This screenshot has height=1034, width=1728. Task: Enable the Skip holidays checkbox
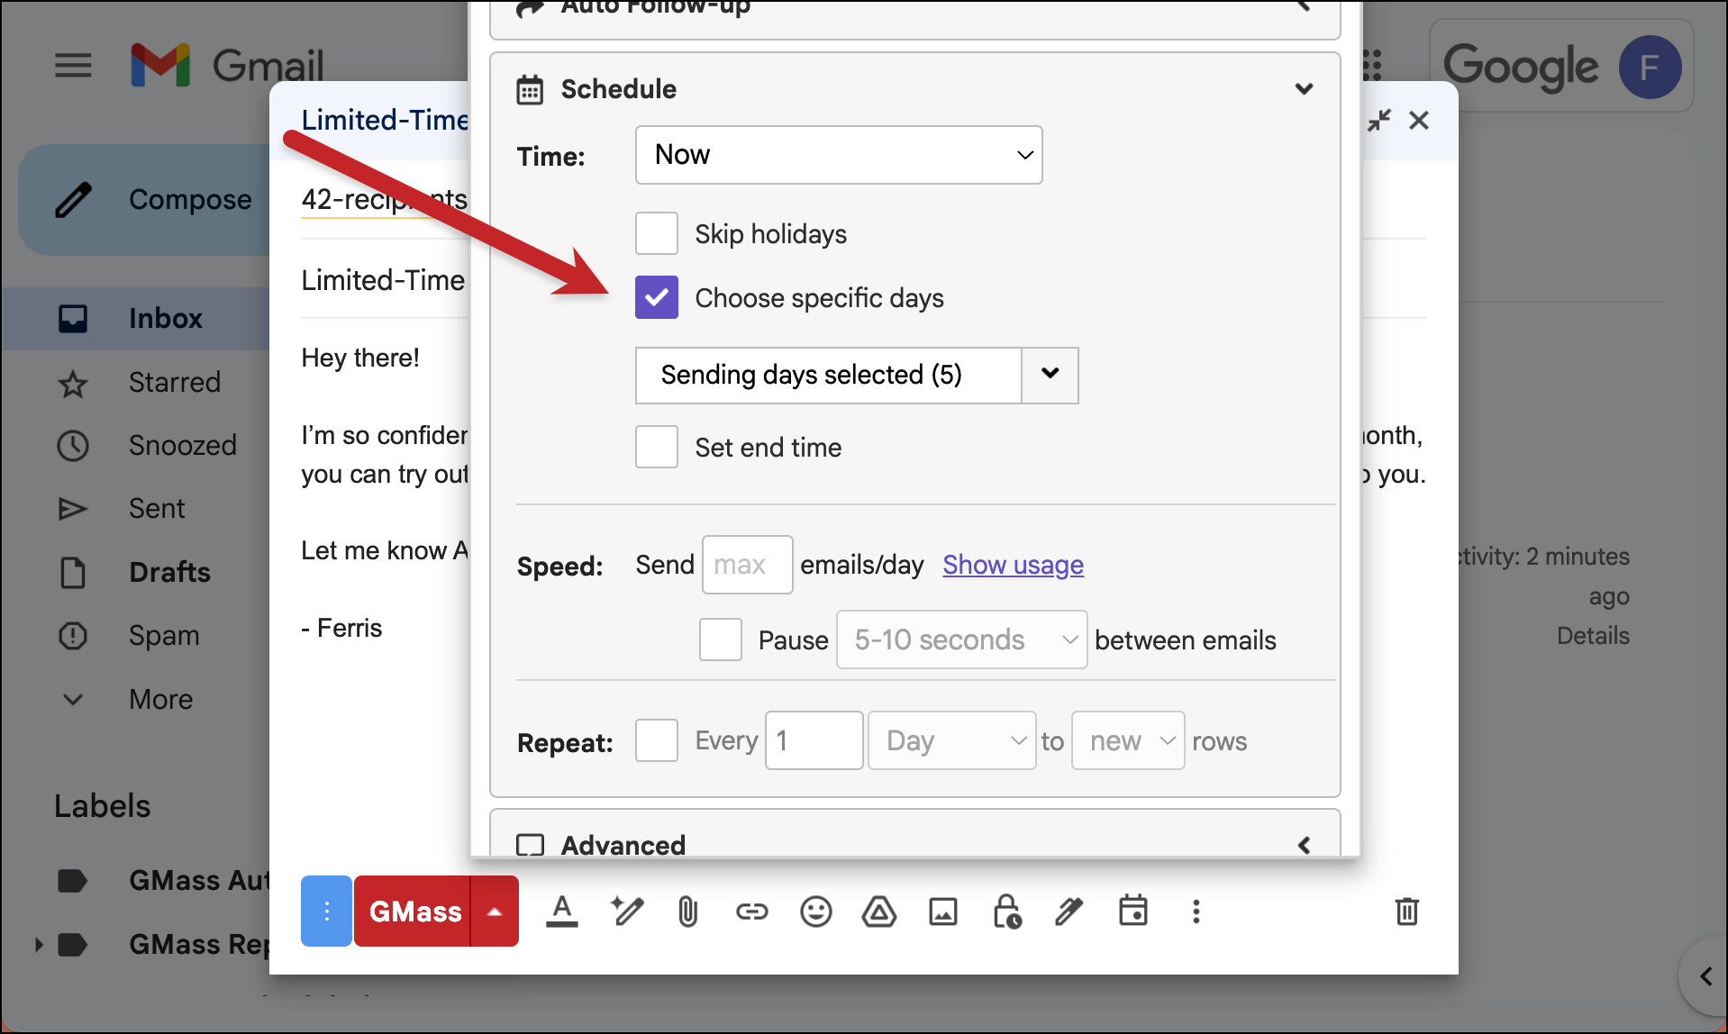(x=657, y=234)
